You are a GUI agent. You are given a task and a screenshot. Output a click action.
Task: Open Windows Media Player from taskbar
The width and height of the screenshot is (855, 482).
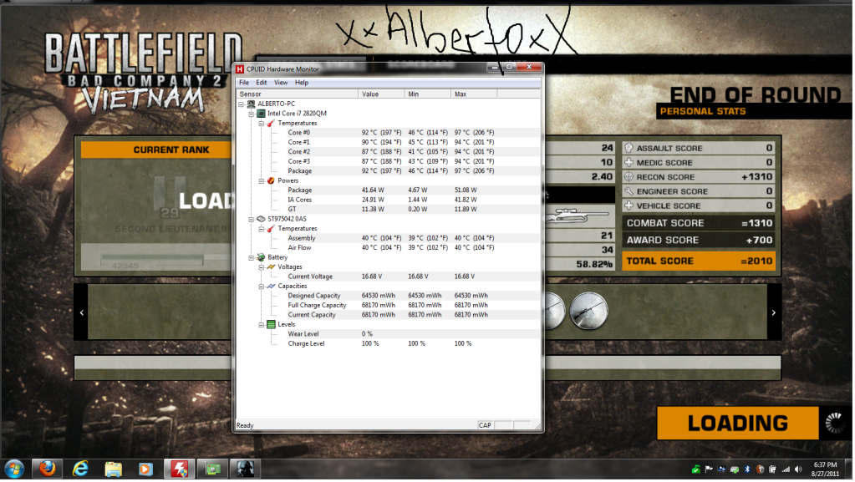click(145, 469)
